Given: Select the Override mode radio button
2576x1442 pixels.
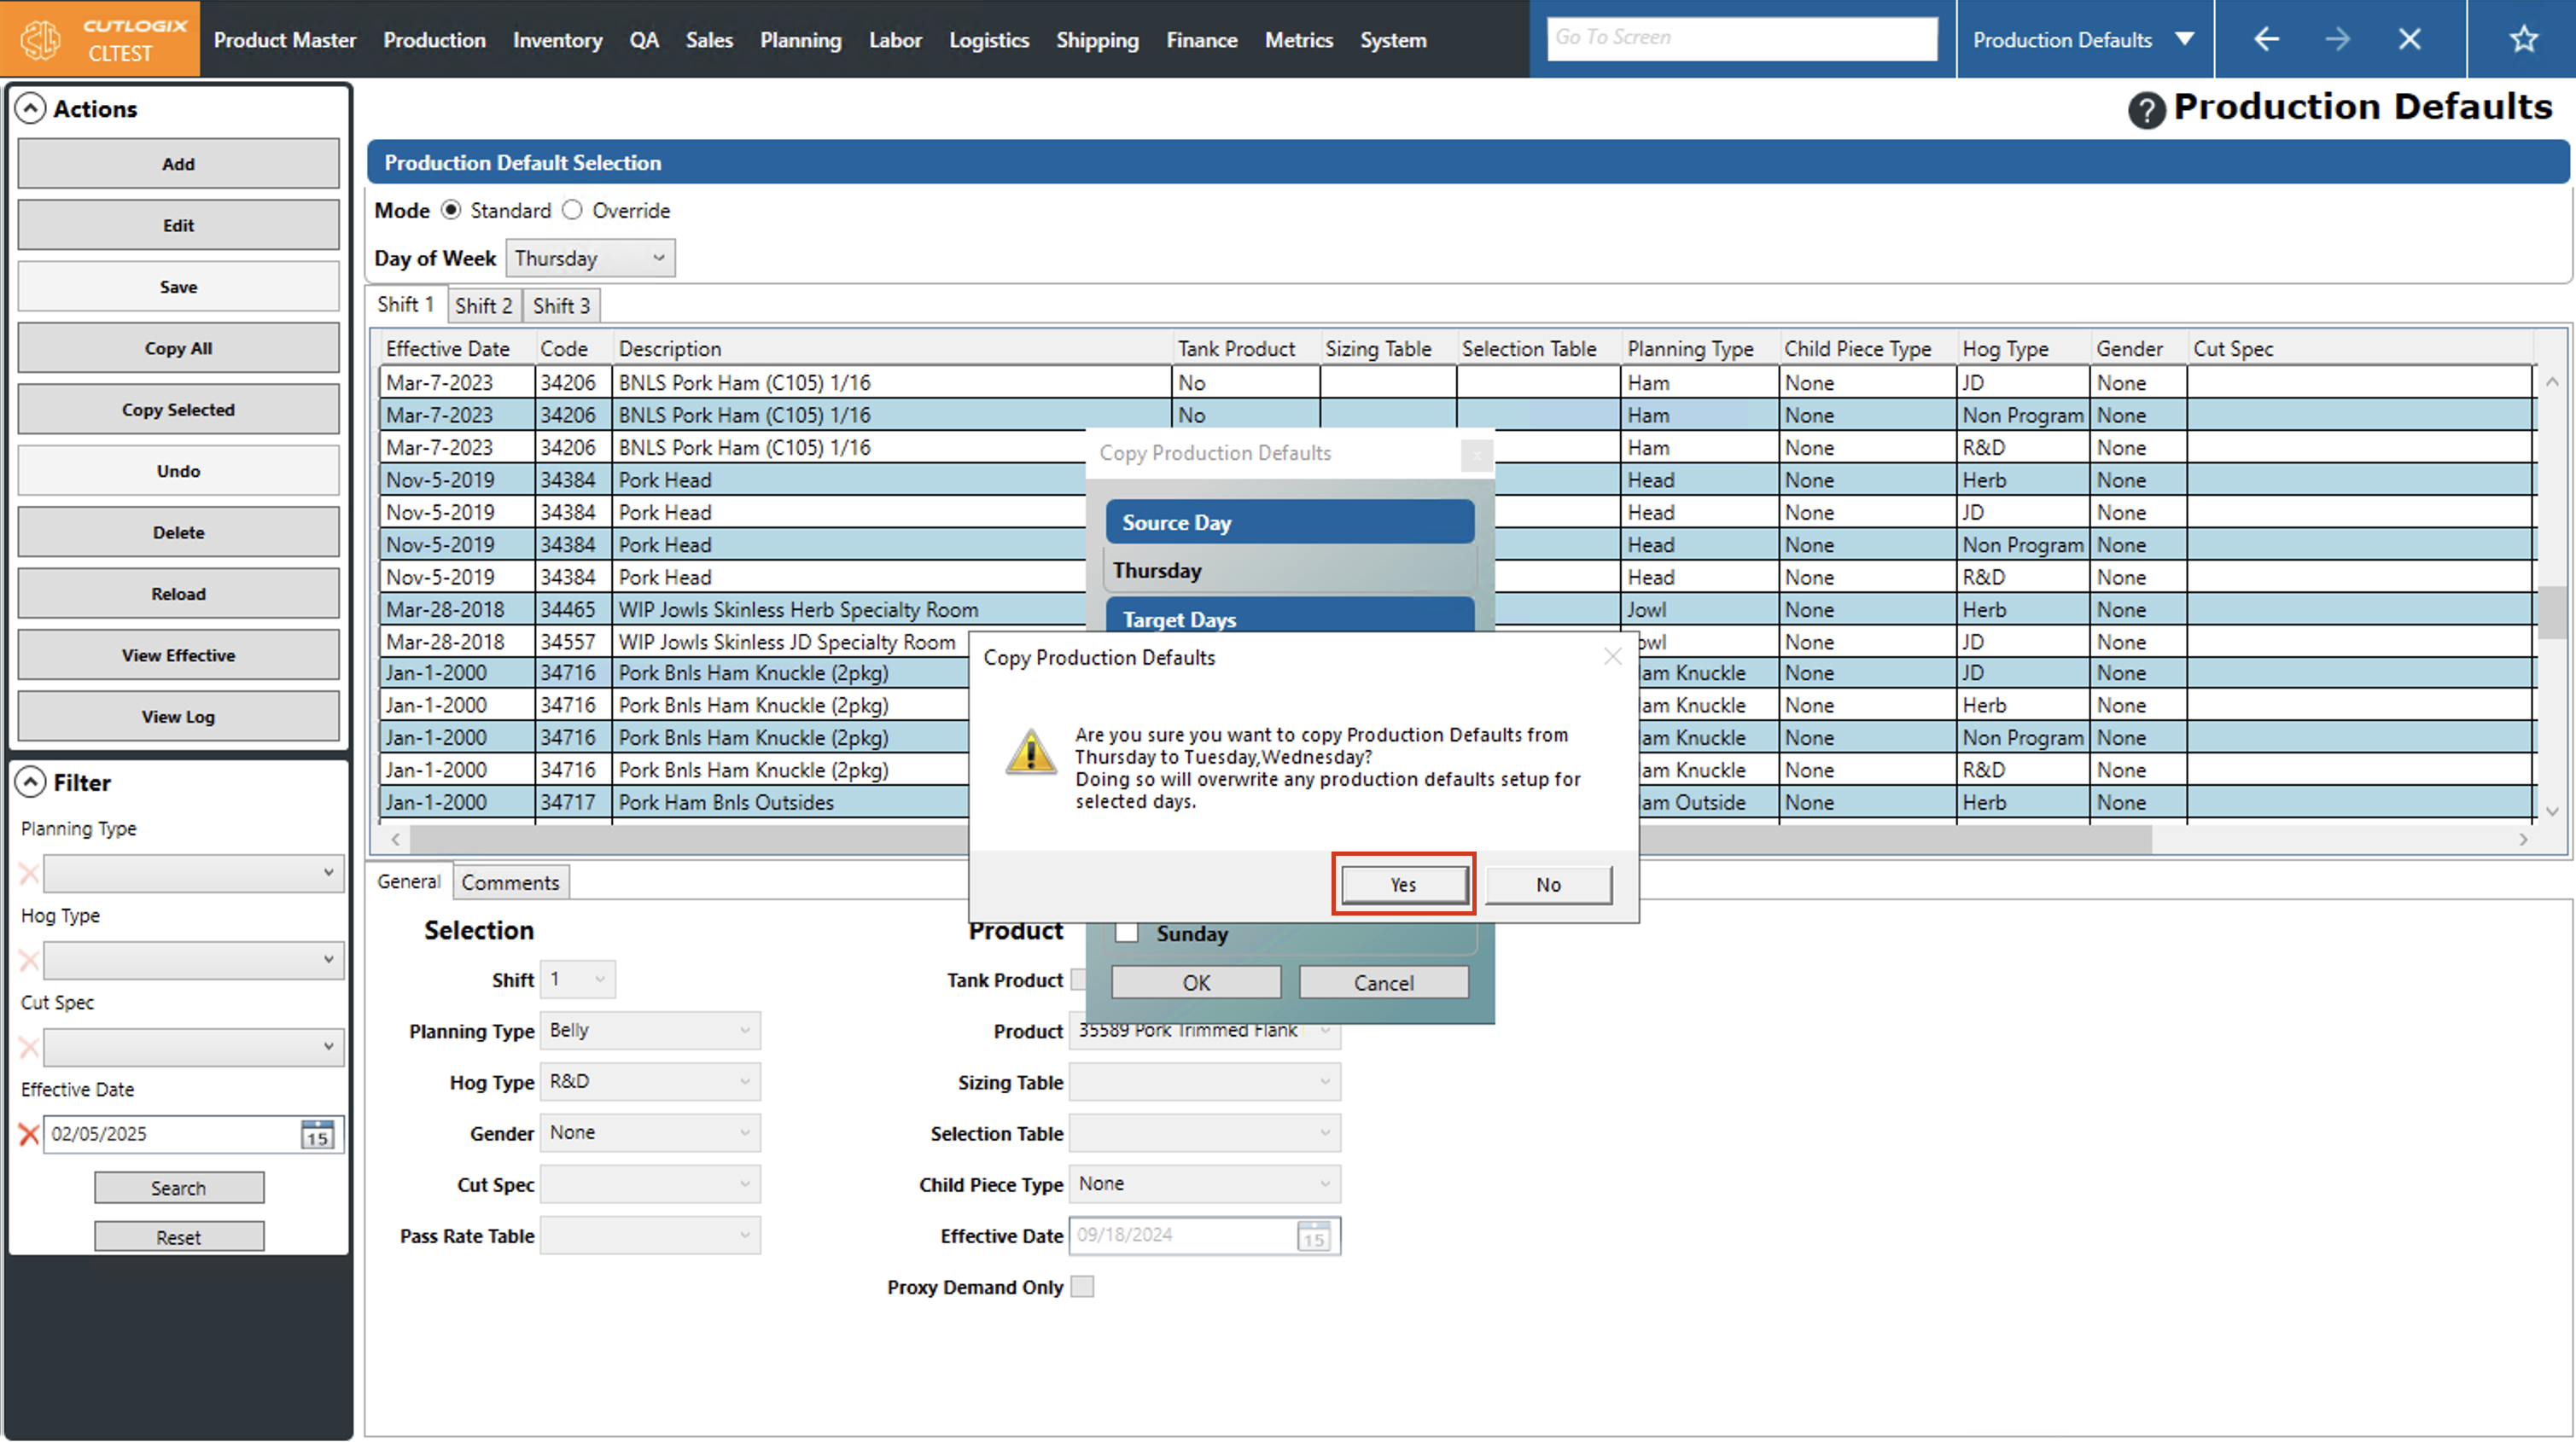Looking at the screenshot, I should click(x=572, y=210).
